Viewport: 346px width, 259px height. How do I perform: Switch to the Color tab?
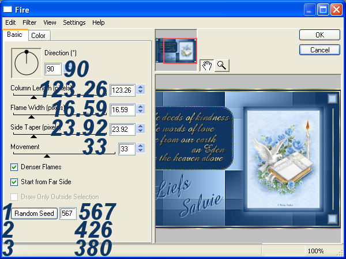(39, 36)
